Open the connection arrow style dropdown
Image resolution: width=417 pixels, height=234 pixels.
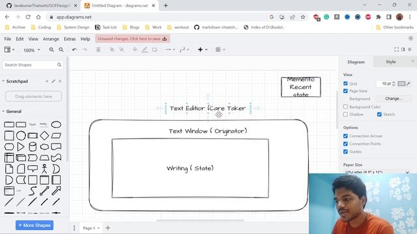pyautogui.click(x=170, y=49)
